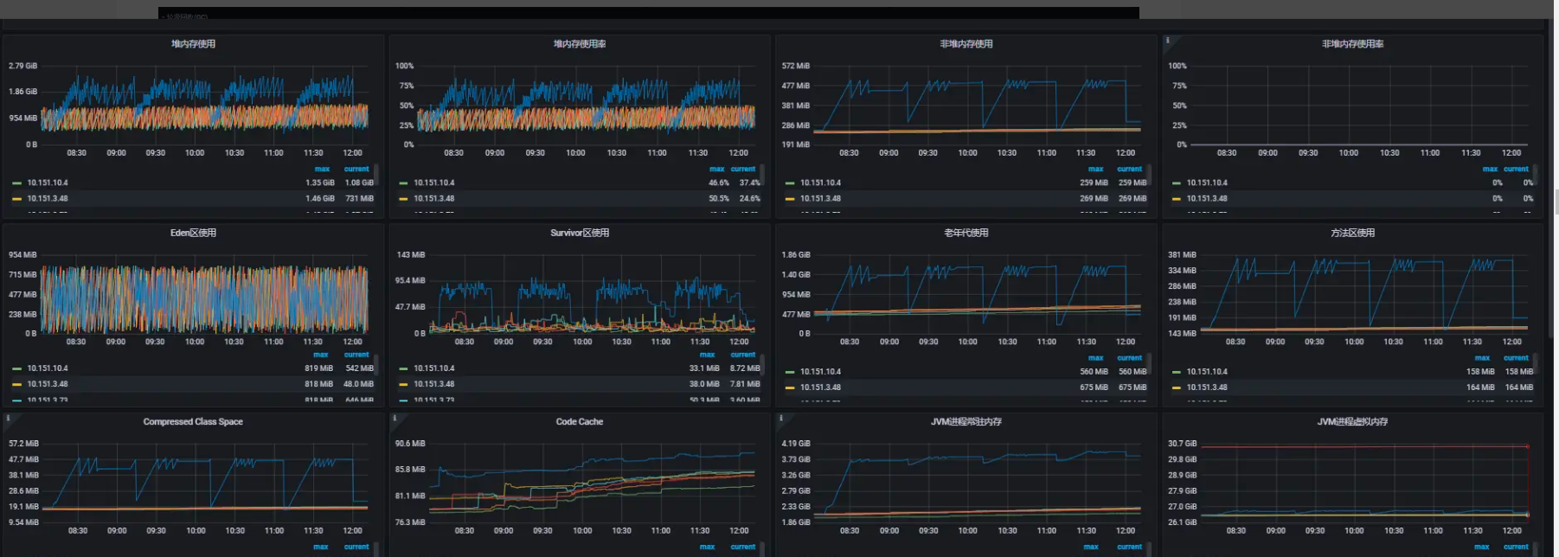Image resolution: width=1559 pixels, height=557 pixels.
Task: Open 堆内存使用 panel title menu
Action: pyautogui.click(x=193, y=44)
